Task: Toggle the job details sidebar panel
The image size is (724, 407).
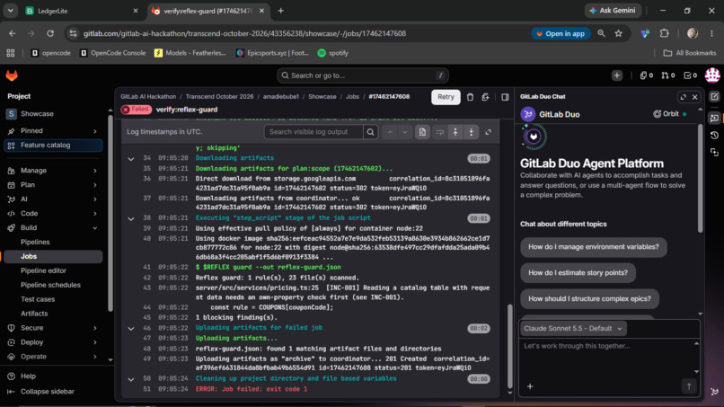Action: tap(505, 97)
